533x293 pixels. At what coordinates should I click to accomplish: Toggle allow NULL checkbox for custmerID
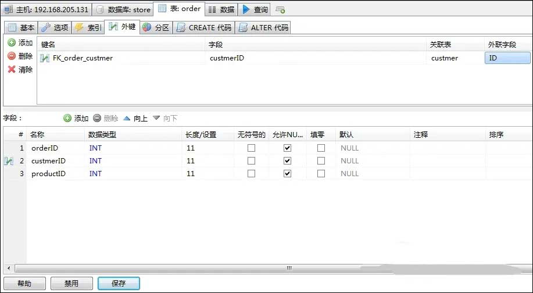click(x=287, y=160)
